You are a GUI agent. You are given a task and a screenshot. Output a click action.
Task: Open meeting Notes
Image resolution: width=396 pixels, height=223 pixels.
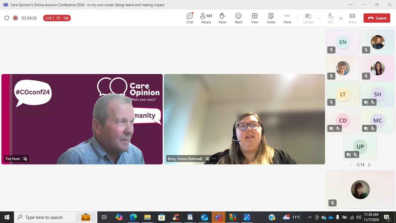coord(271,18)
